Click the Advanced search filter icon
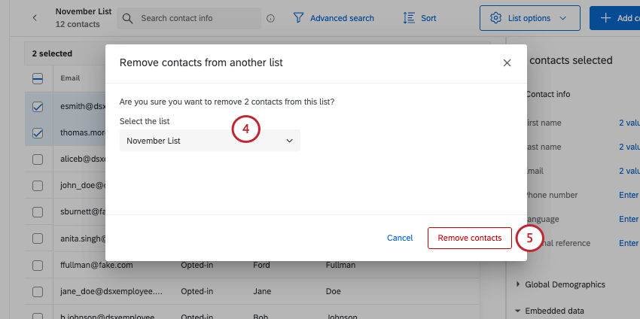Screen dimensions: 640x319 click(299, 18)
